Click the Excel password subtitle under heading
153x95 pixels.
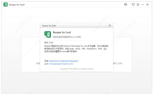pyautogui.click(x=67, y=37)
